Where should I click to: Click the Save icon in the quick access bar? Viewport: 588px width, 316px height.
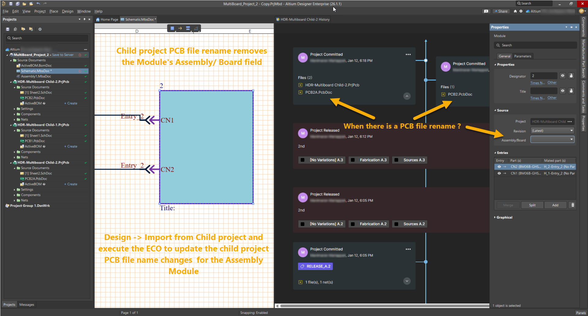pyautogui.click(x=11, y=4)
